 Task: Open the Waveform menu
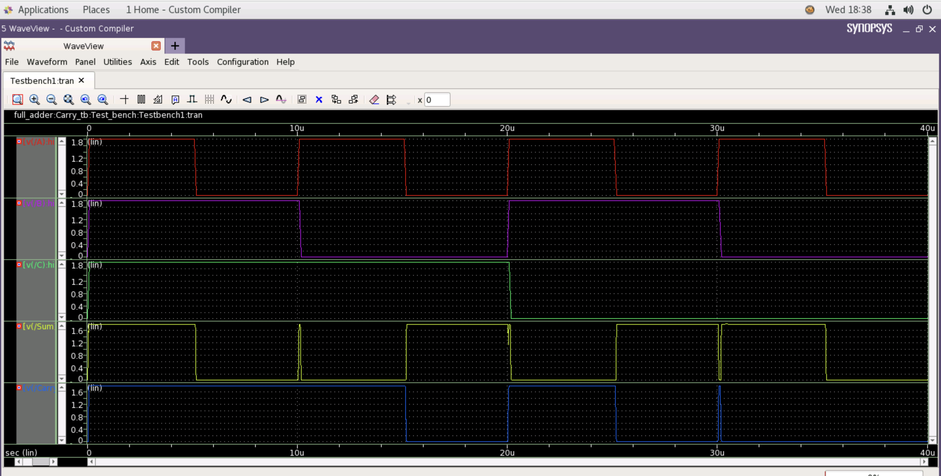(x=47, y=62)
